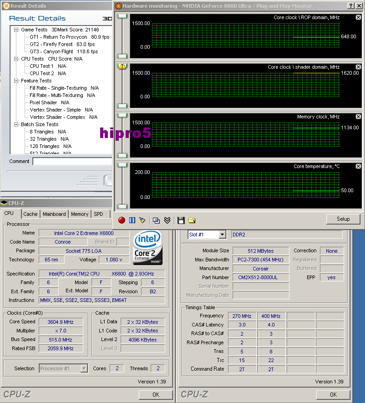Click OK to close CPU-Z

pos(156,394)
